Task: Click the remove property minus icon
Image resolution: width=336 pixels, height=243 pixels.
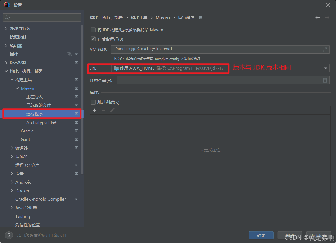Action: tap(103, 110)
